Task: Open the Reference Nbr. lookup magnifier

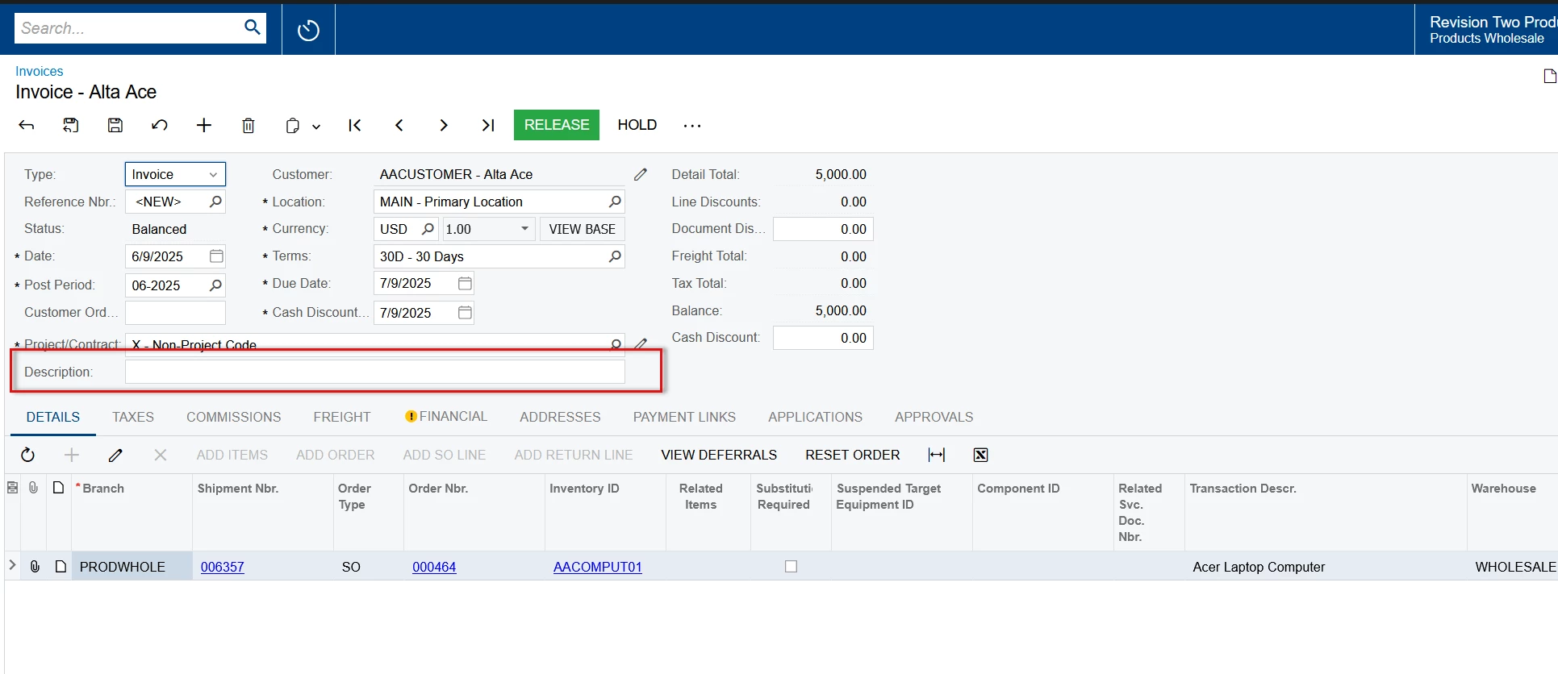Action: (215, 202)
